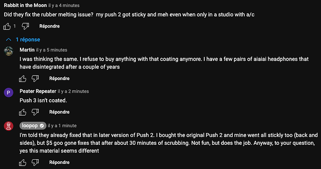
Task: Dislike Martin's reply about coating
Action: pyautogui.click(x=35, y=79)
